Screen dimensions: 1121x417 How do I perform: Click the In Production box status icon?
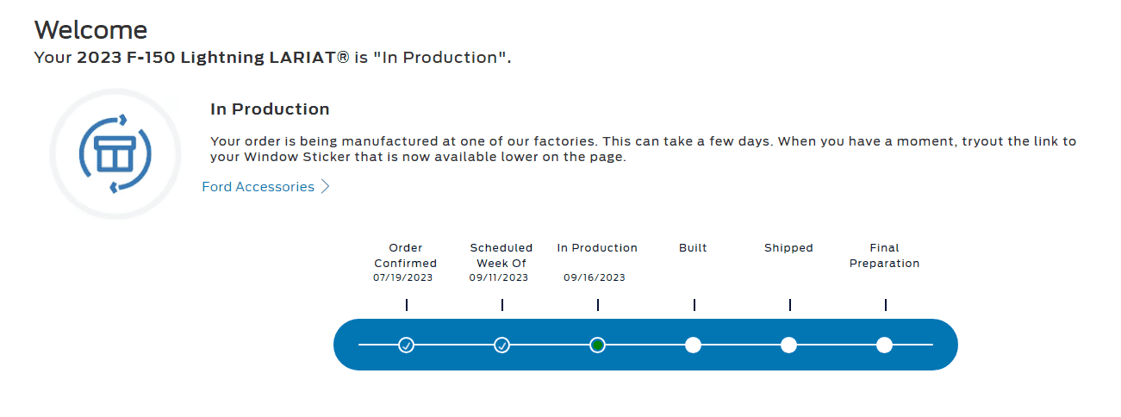[115, 154]
